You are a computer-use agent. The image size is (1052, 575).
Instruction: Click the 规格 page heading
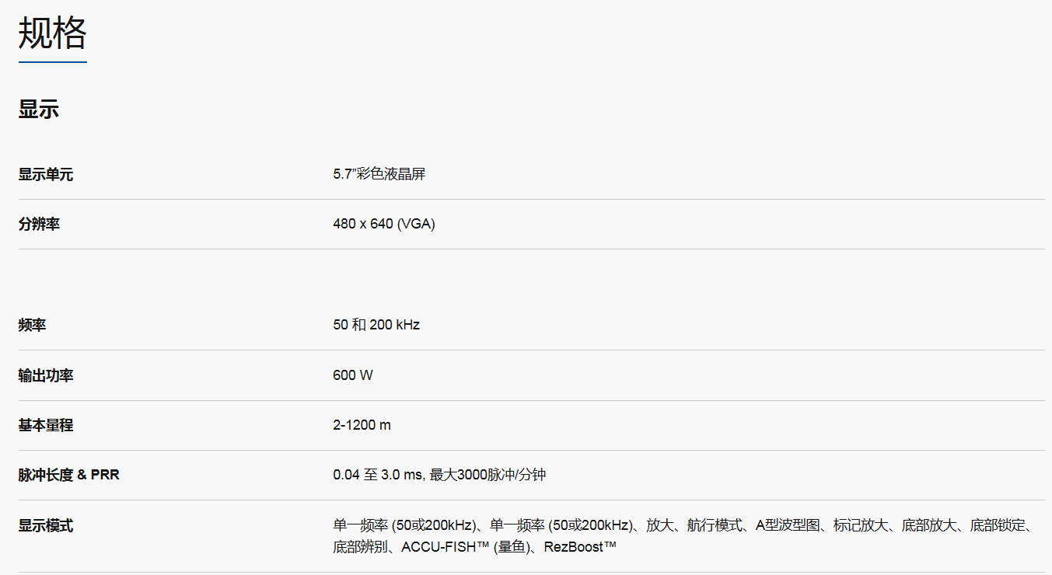click(52, 33)
